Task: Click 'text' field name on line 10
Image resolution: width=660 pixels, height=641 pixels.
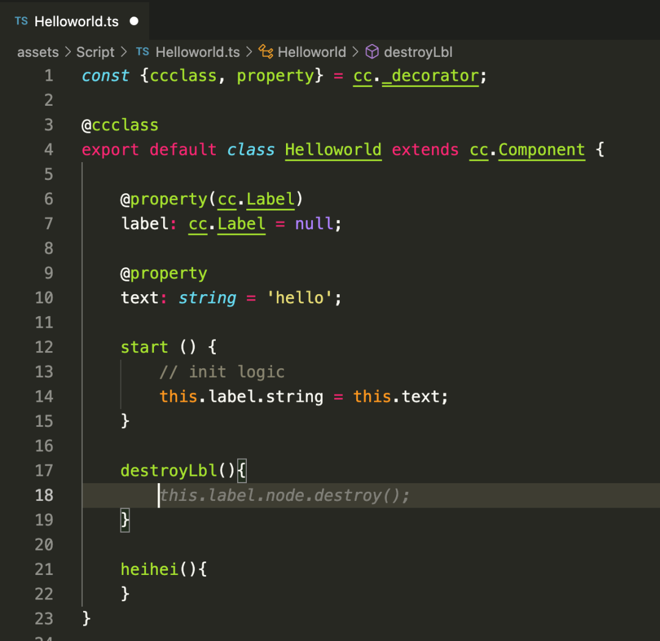Action: pyautogui.click(x=140, y=298)
